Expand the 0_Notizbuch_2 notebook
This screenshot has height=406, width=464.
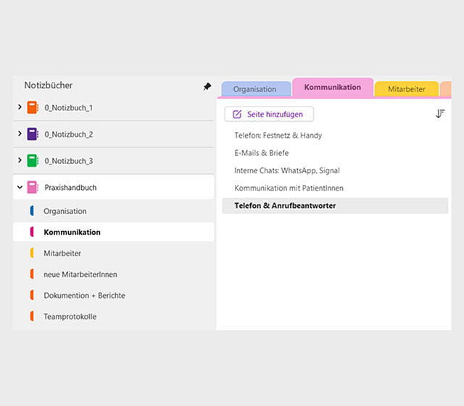pyautogui.click(x=20, y=134)
